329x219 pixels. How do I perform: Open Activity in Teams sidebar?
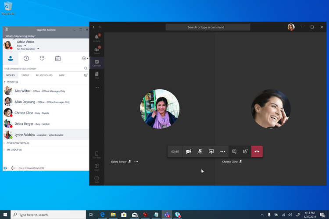click(97, 38)
